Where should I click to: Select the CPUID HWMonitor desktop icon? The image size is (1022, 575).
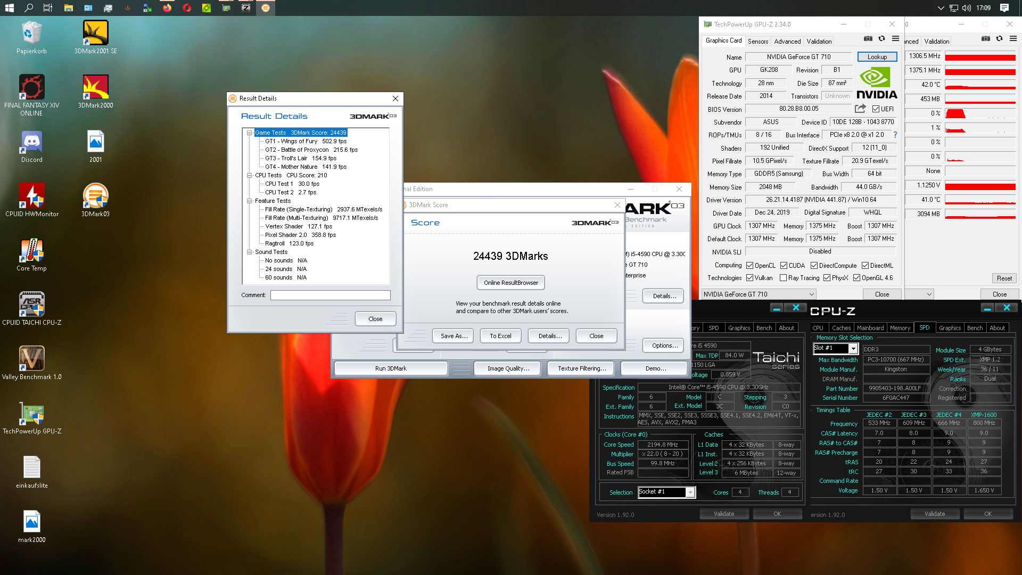coord(31,200)
